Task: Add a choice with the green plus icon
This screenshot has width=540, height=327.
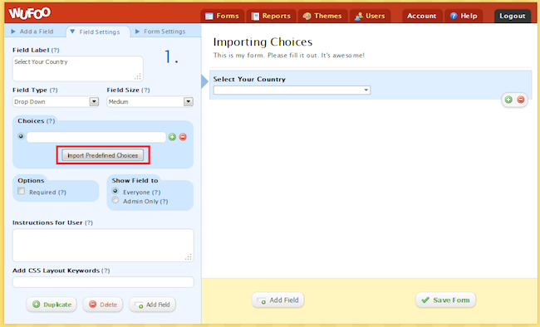Action: [x=172, y=137]
